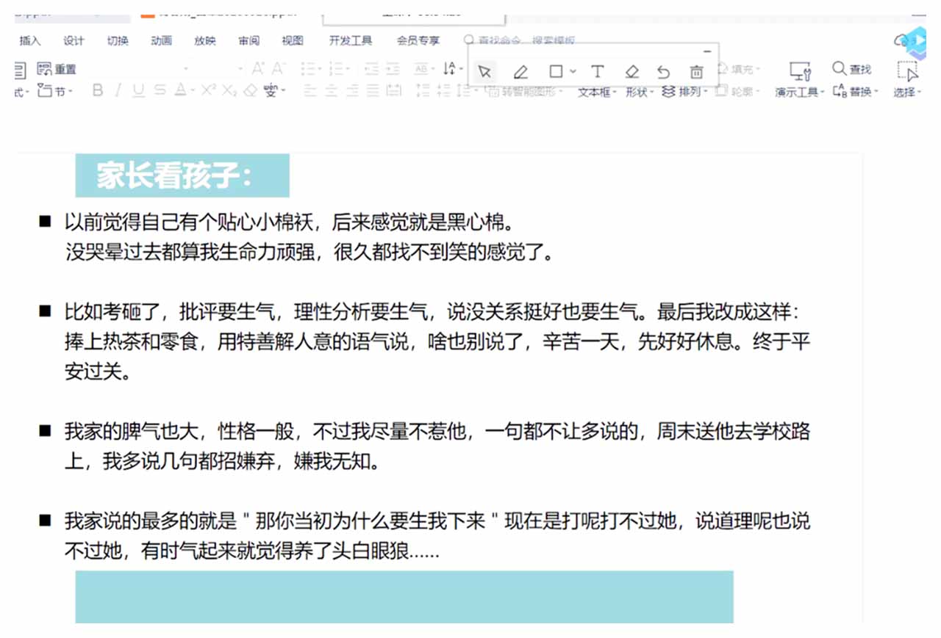The width and height of the screenshot is (941, 638).
Task: Select the arrow pointer annotation tool
Action: point(484,71)
